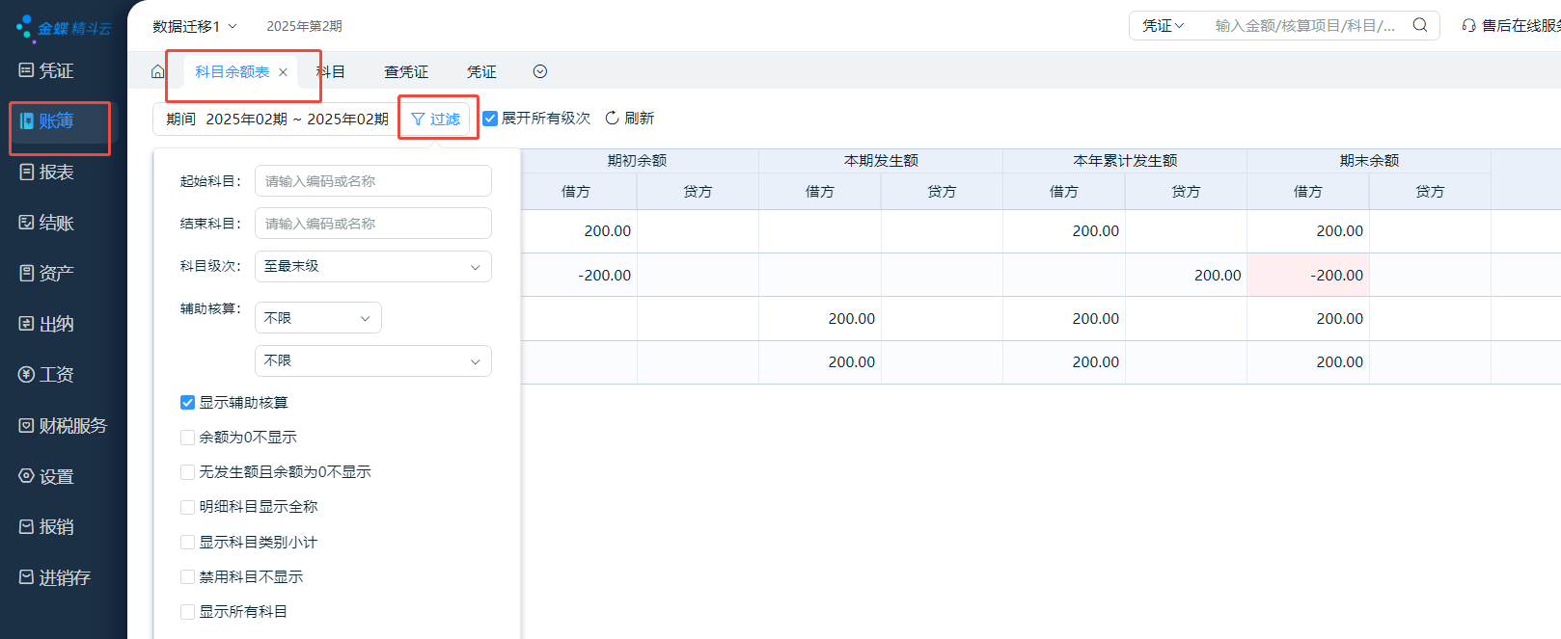This screenshot has width=1561, height=639.
Task: Open the first 辅助核算 不限 dropdown
Action: (317, 318)
